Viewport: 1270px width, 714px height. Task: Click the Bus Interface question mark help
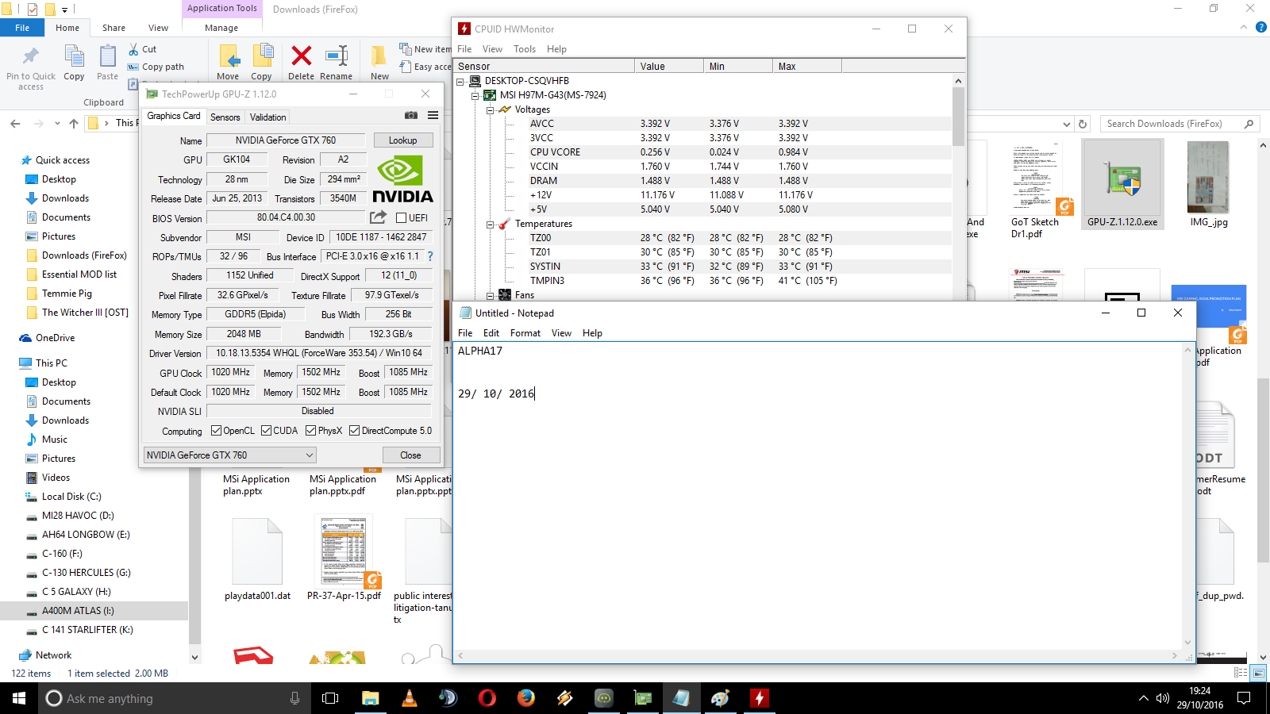click(x=430, y=256)
